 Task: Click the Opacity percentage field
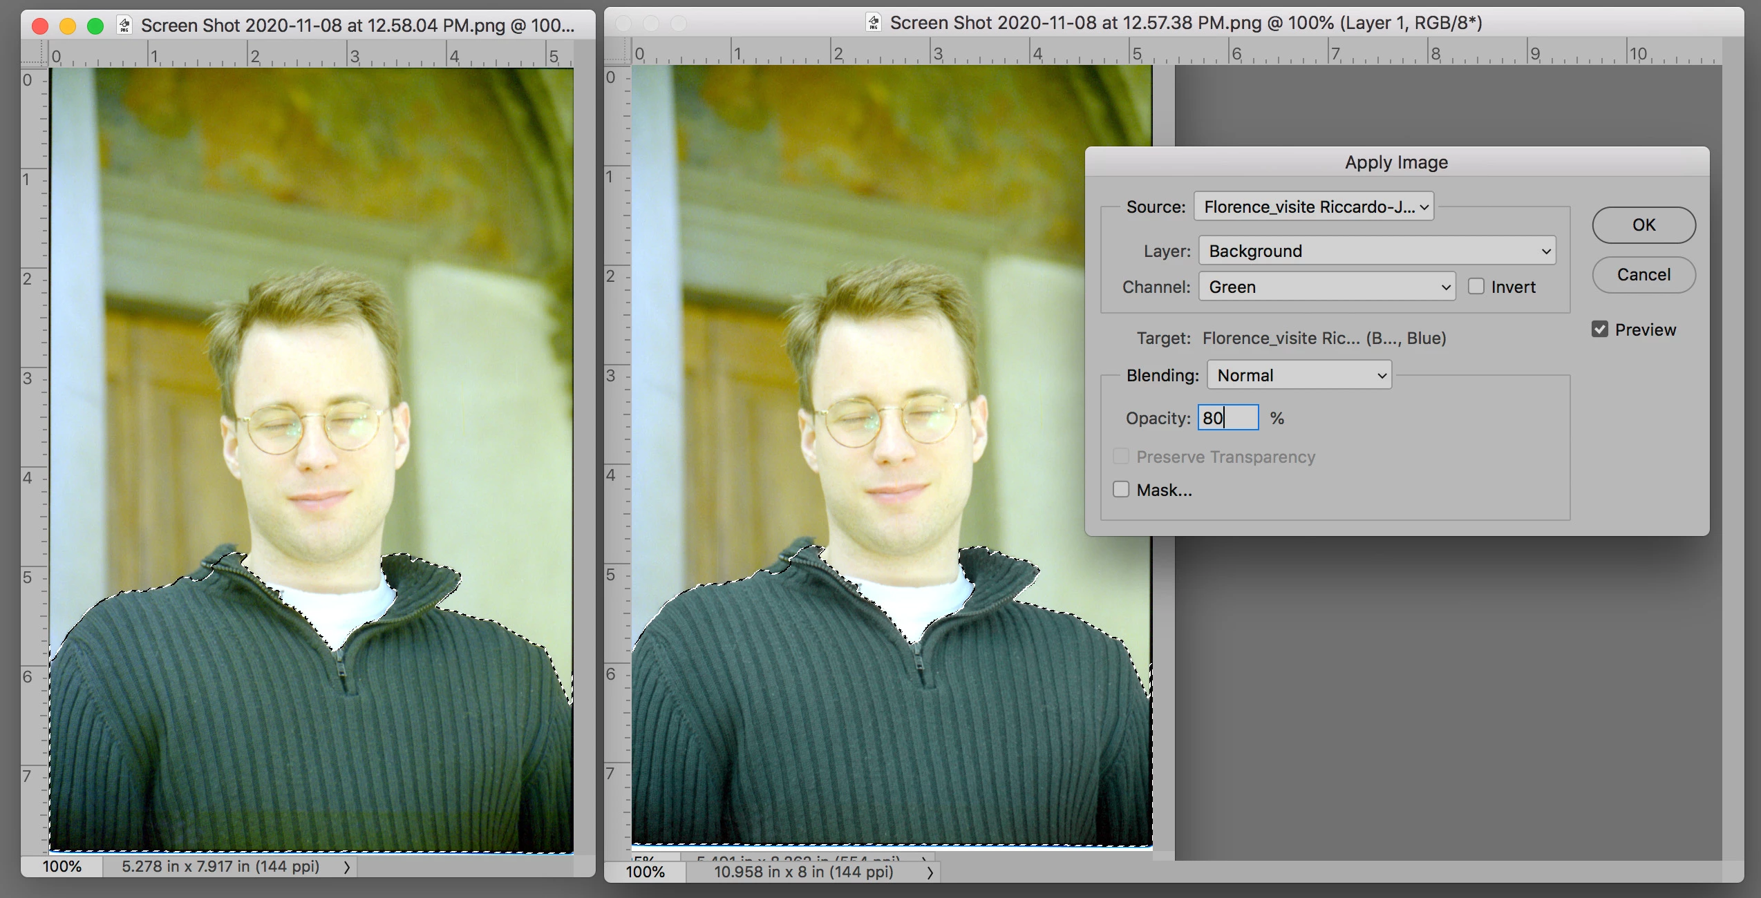click(1228, 418)
